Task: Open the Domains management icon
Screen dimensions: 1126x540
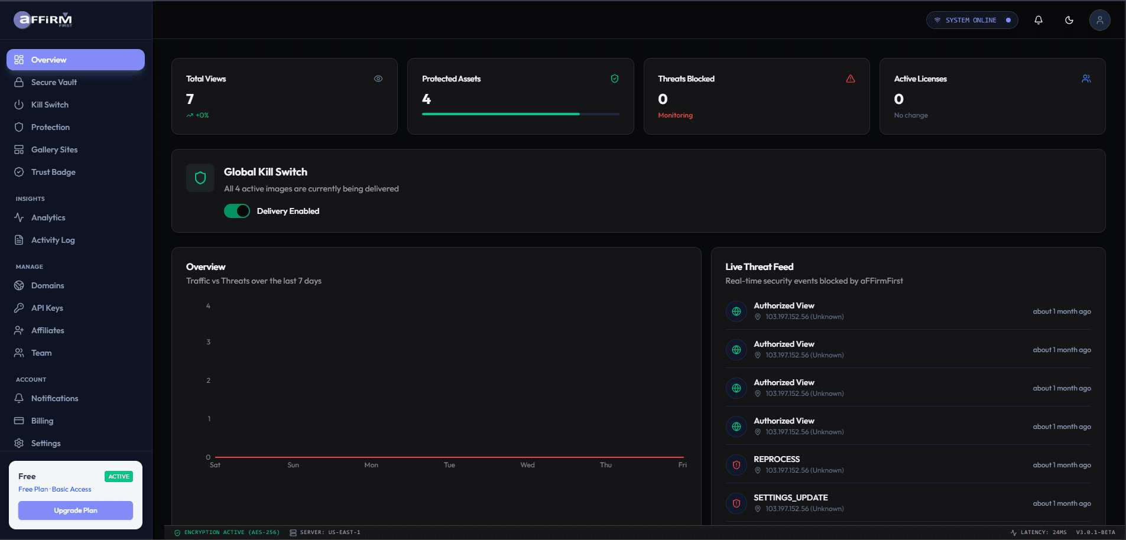Action: click(x=20, y=285)
